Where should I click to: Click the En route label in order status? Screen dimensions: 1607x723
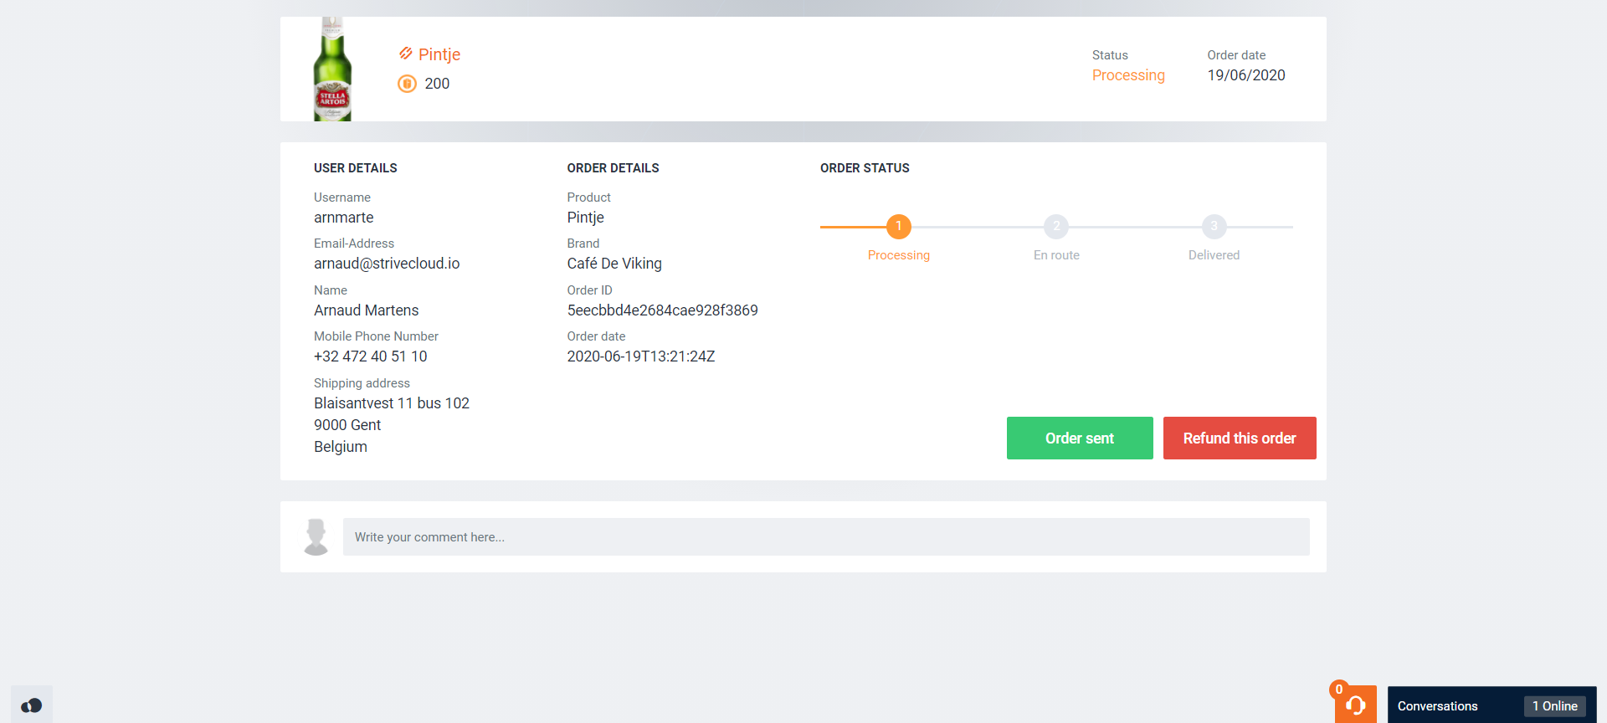coord(1055,255)
